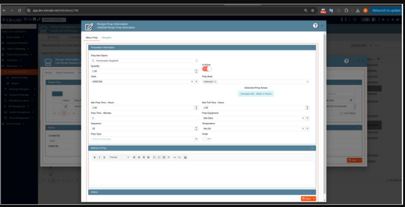Click the Bold icon in Method of Prep editor
The image size is (405, 207).
pyautogui.click(x=95, y=157)
